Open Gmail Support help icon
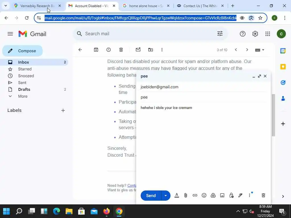 coord(243,34)
